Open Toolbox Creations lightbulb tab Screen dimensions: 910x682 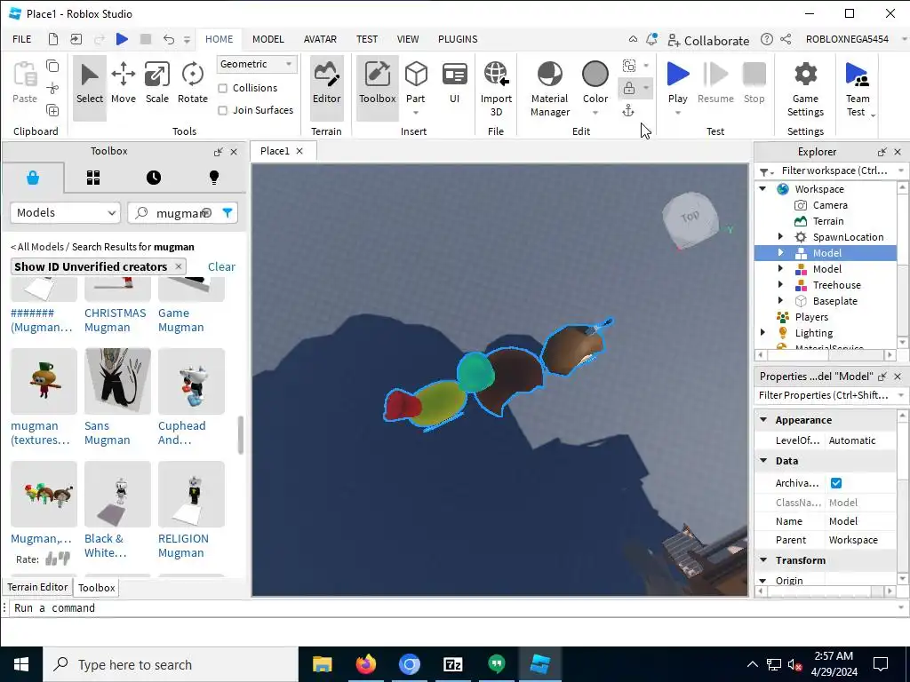214,178
